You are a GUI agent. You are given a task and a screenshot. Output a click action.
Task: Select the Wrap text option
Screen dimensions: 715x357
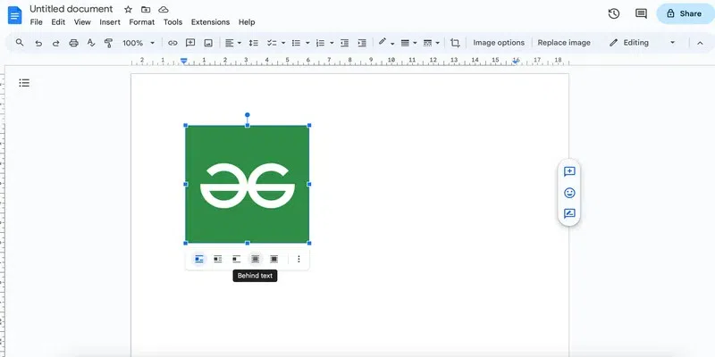tap(218, 259)
